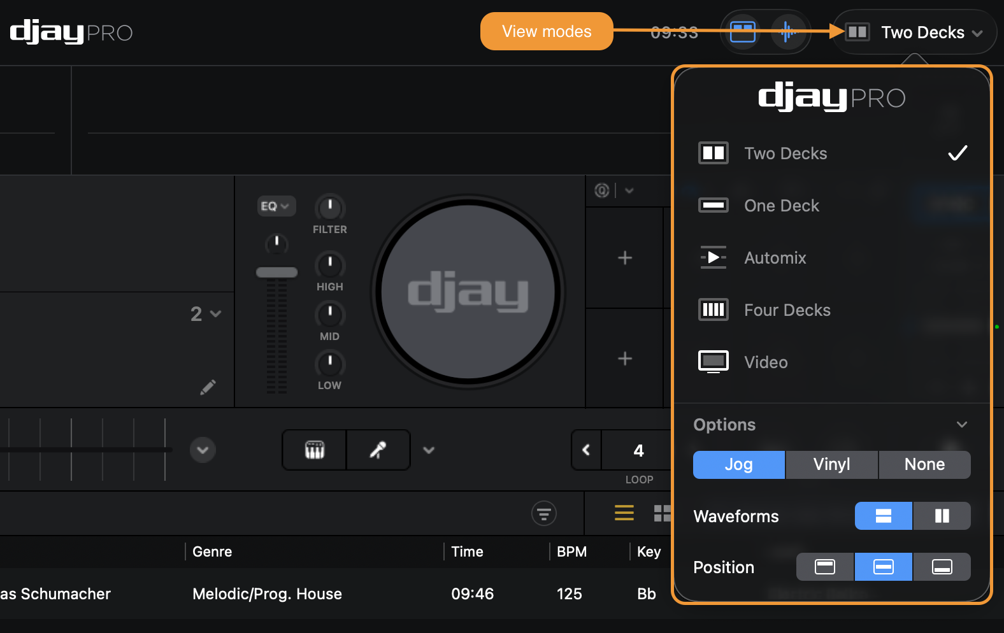
Task: Sort library by Key column
Action: pos(649,552)
